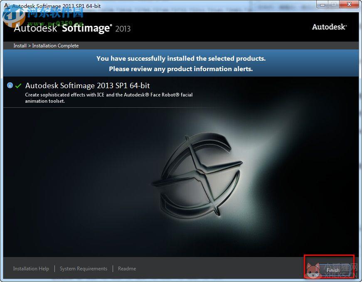Viewport: 362px width, 282px height.
Task: Click the Autodesk logo at top right
Action: pyautogui.click(x=330, y=27)
